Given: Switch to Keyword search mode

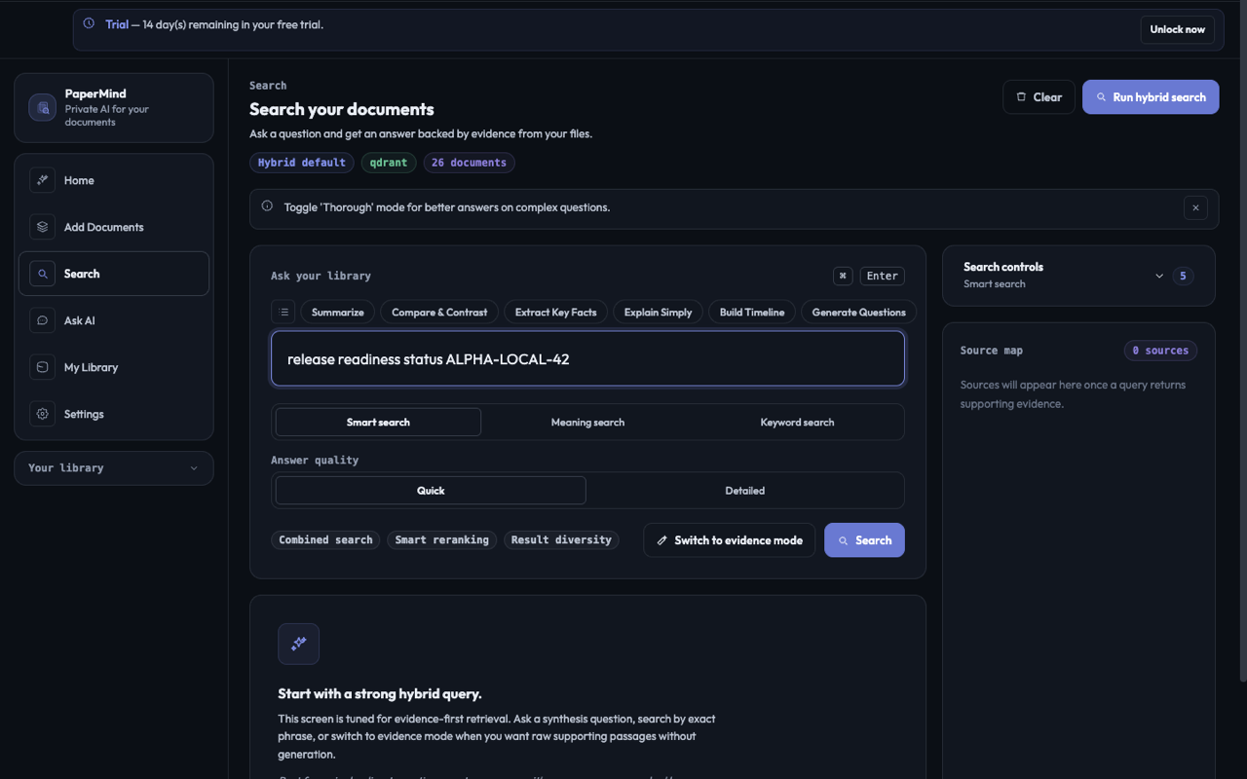Looking at the screenshot, I should click(x=797, y=422).
